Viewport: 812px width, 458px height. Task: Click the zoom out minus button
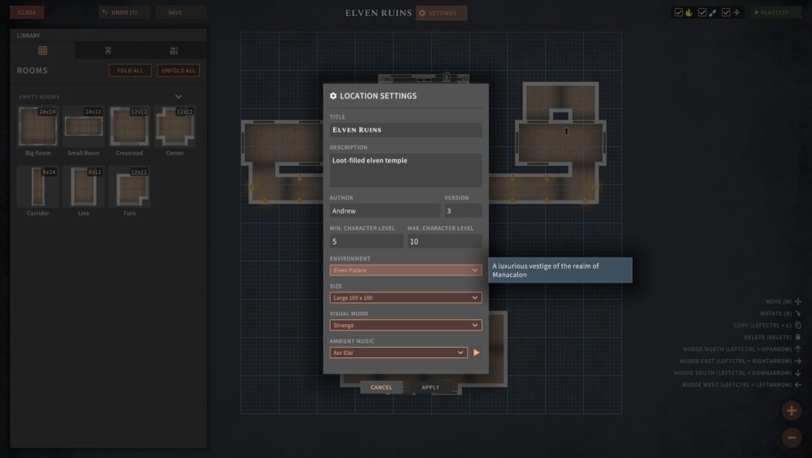(x=791, y=438)
